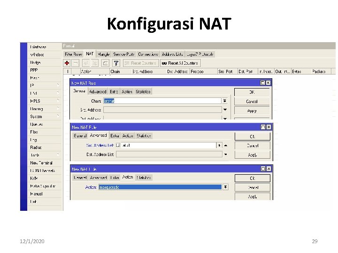This screenshot has height=253, width=338.
Task: Click Reset All Counters button
Action: coord(180,63)
